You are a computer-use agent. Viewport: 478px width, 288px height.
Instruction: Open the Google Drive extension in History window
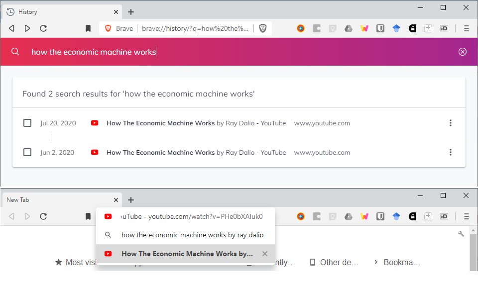pyautogui.click(x=349, y=28)
